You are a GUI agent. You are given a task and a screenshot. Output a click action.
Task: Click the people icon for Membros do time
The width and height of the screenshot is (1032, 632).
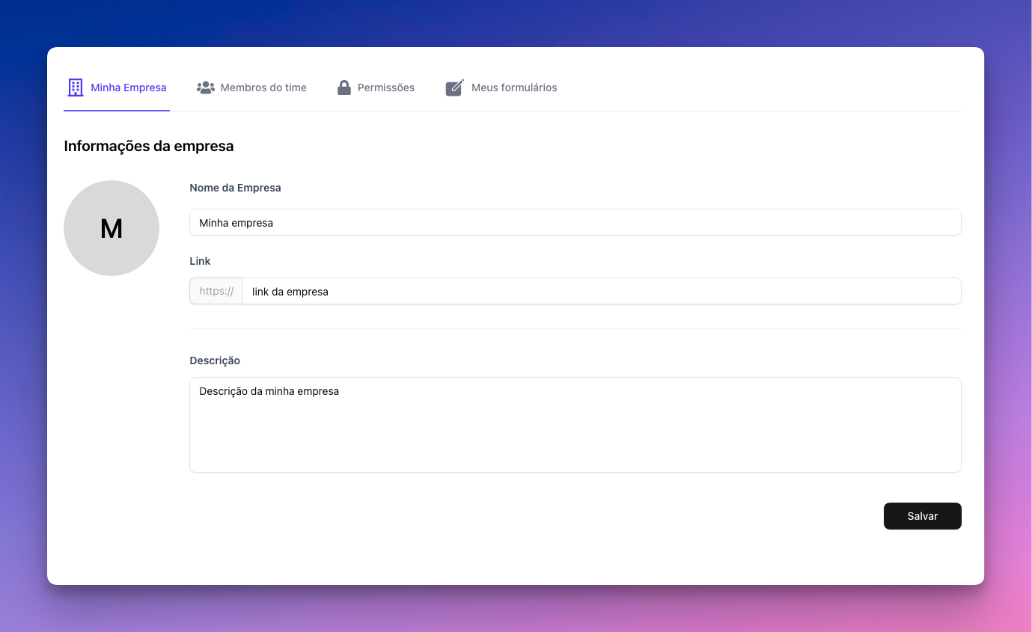click(205, 88)
